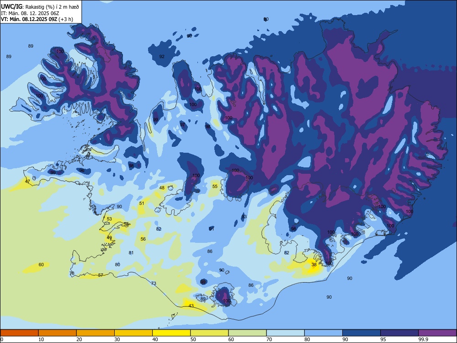Select the 30–40 legend color block

[133, 333]
